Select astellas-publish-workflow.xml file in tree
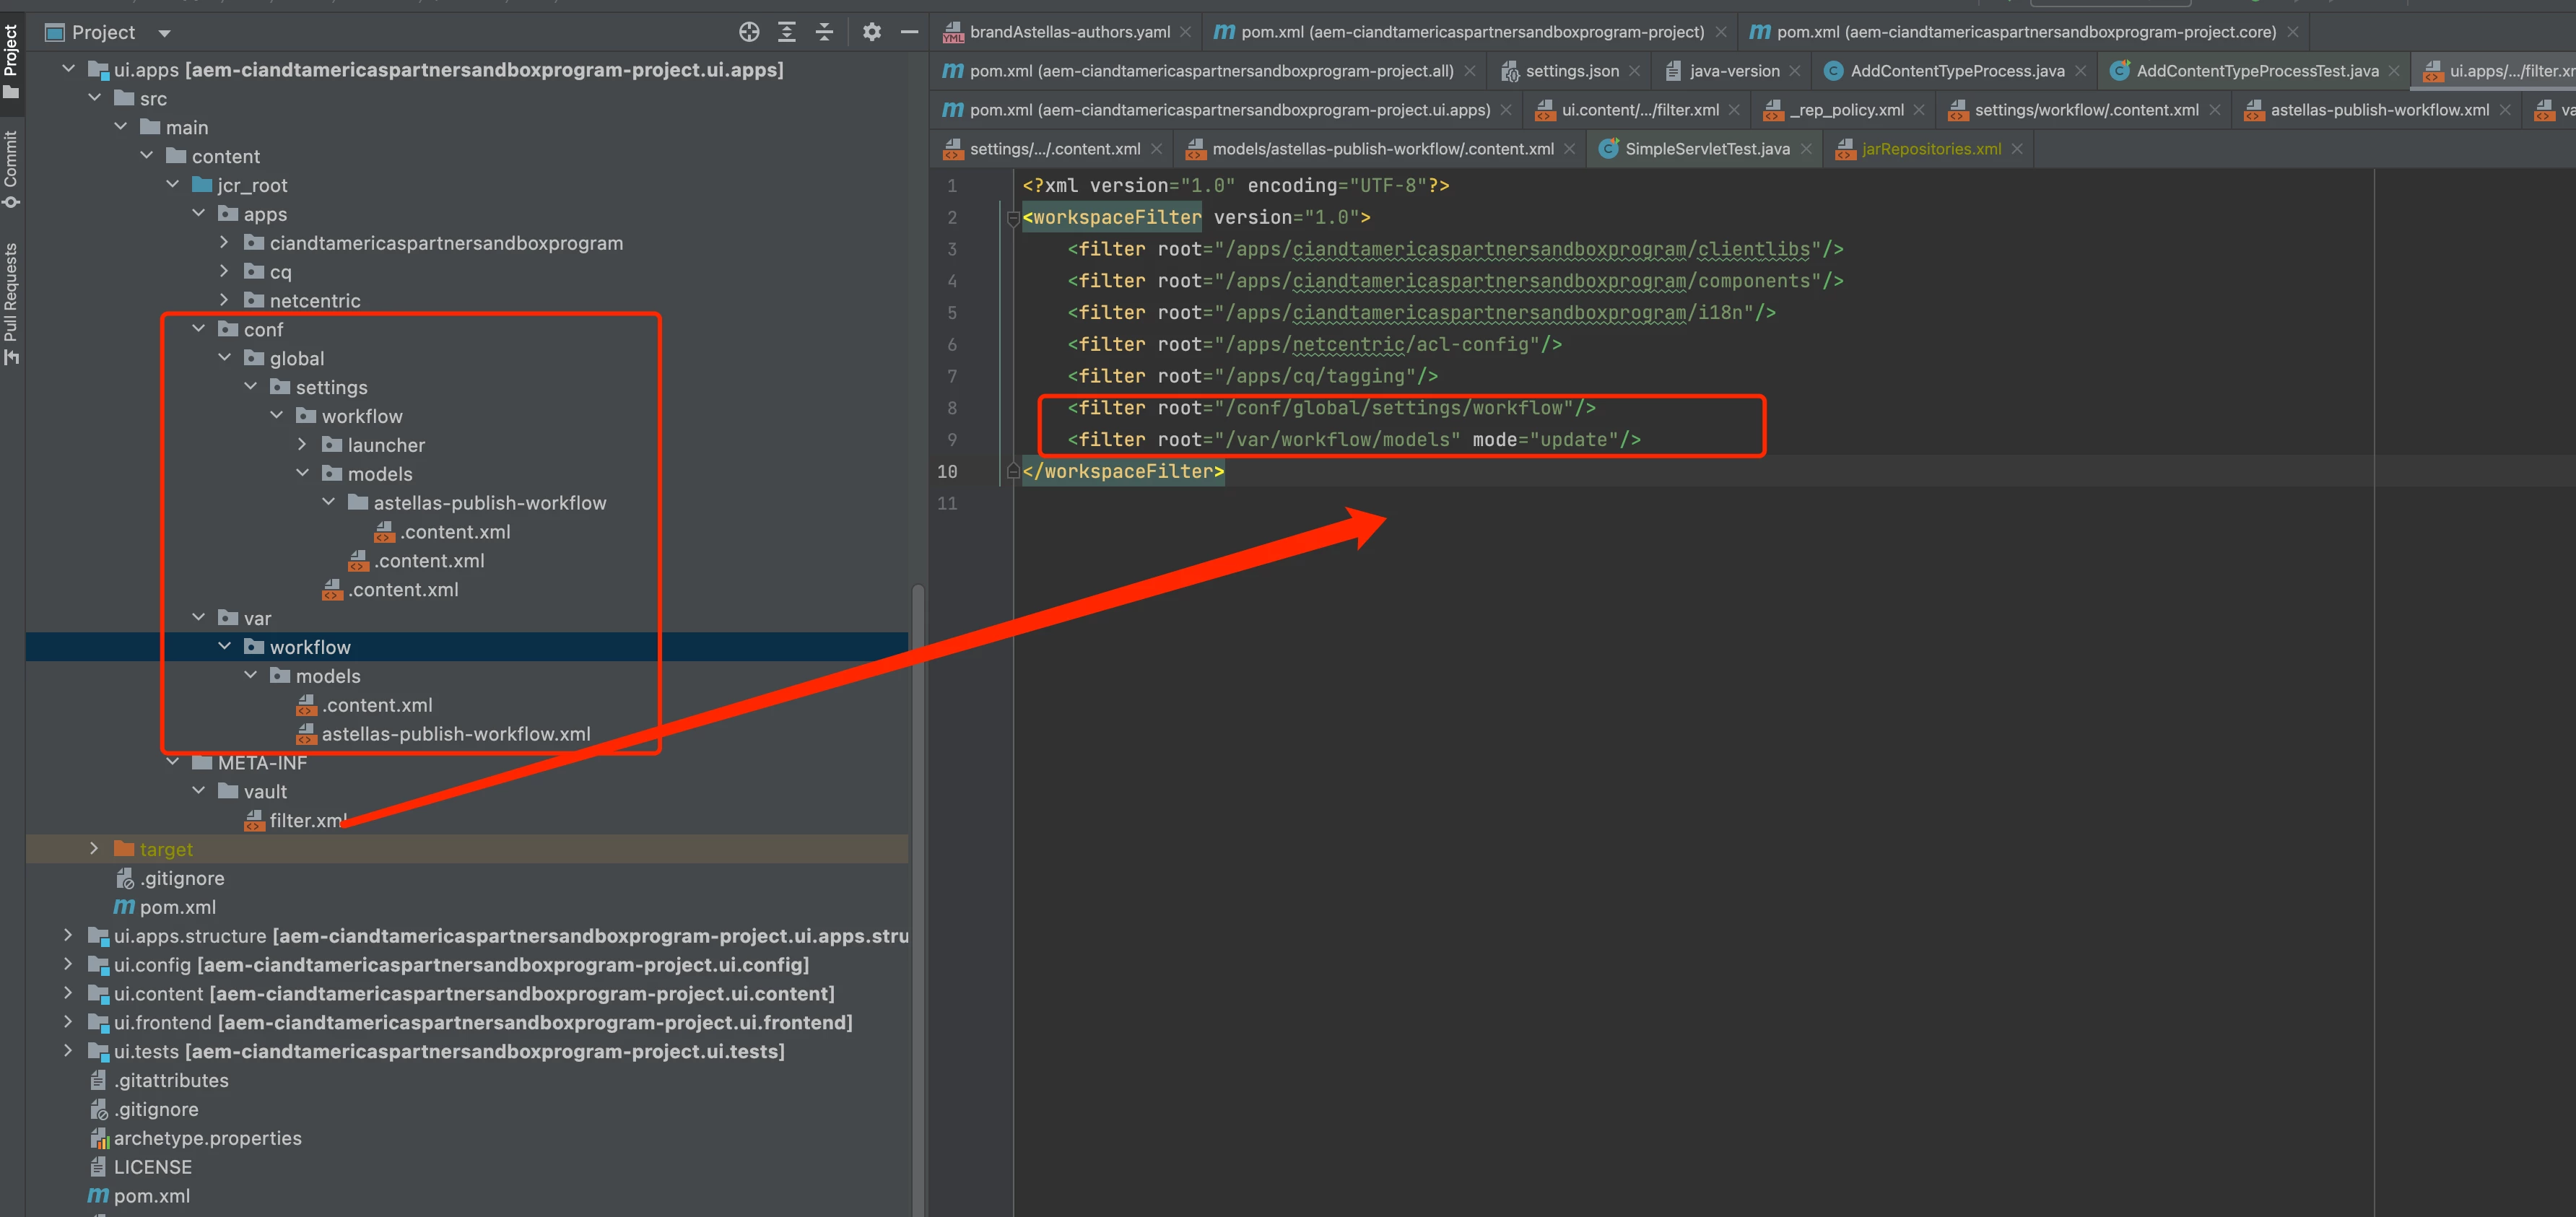Image resolution: width=2576 pixels, height=1217 pixels. point(455,734)
